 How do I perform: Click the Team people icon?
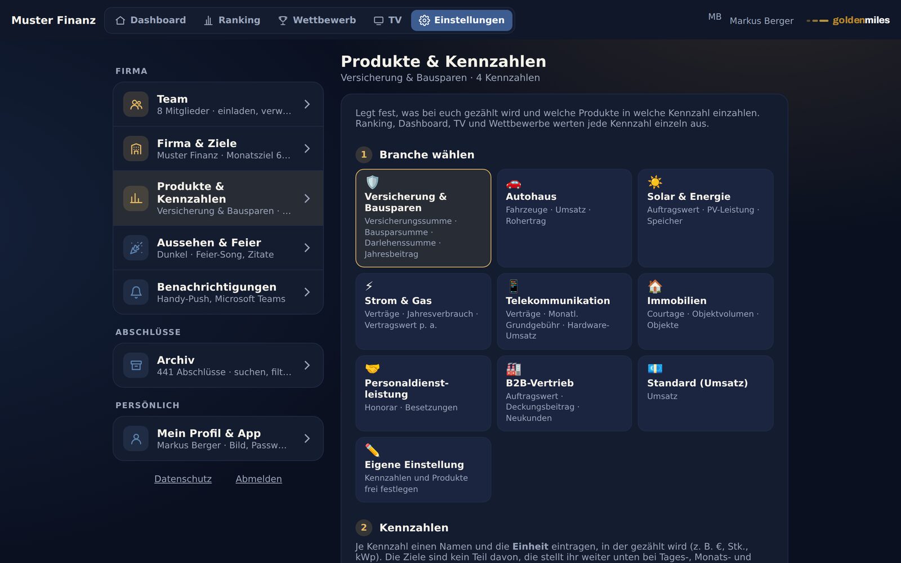click(136, 104)
